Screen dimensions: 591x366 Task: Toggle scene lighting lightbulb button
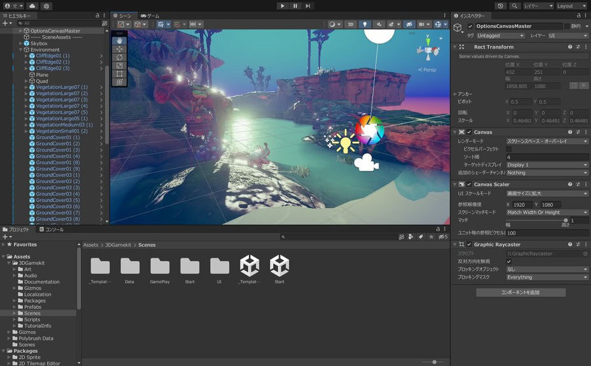pos(364,24)
